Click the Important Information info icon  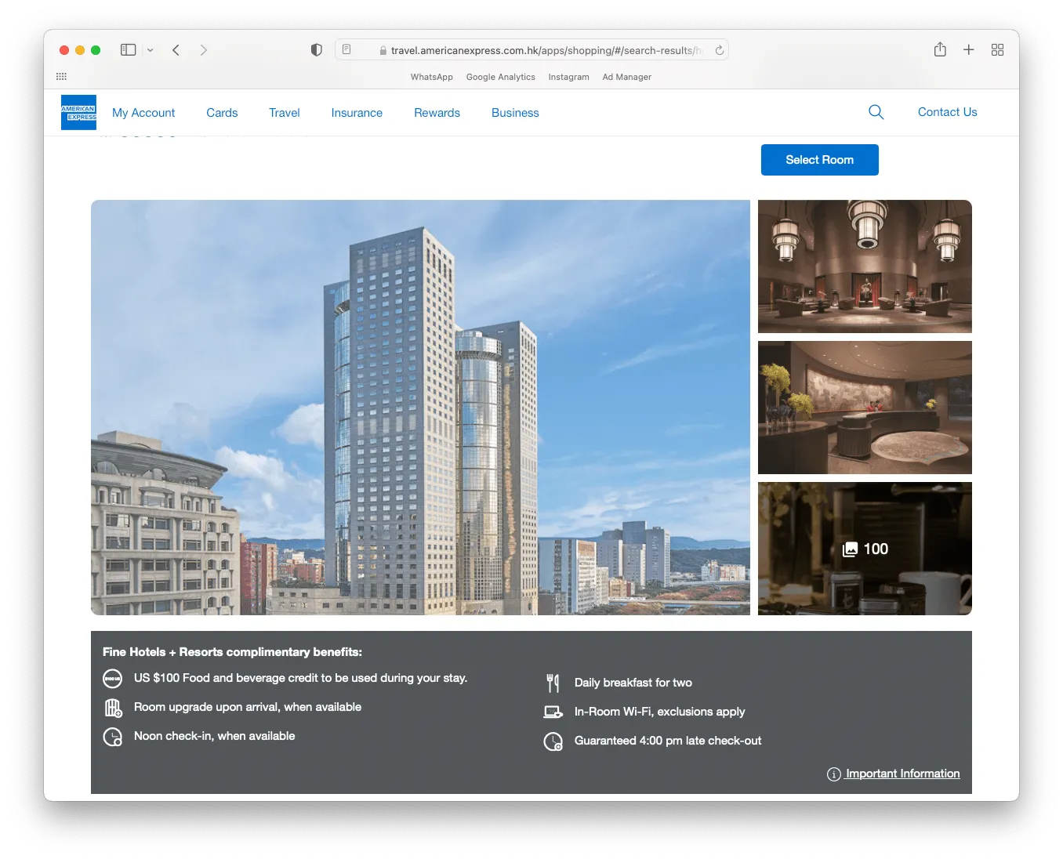pyautogui.click(x=834, y=774)
